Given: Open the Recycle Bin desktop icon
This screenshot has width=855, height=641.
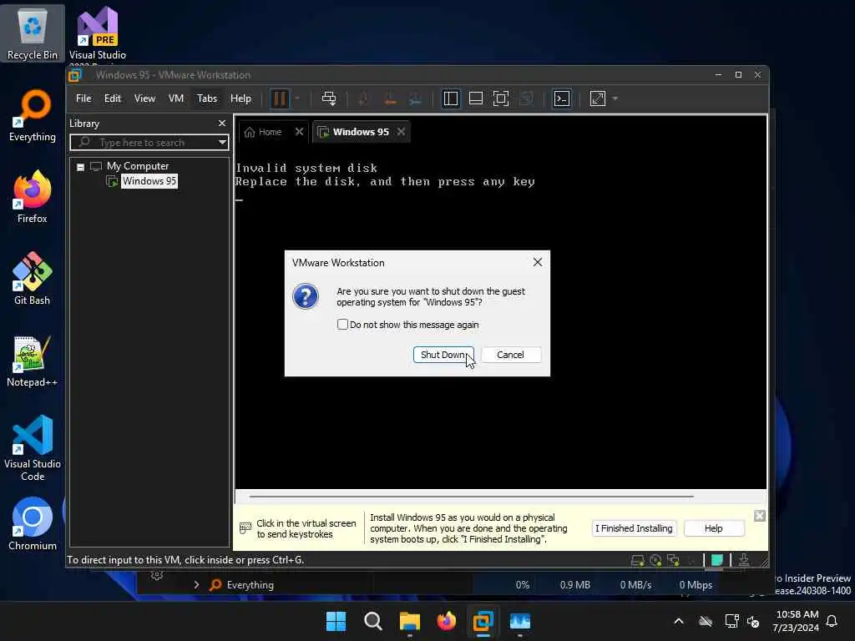Looking at the screenshot, I should (x=33, y=33).
